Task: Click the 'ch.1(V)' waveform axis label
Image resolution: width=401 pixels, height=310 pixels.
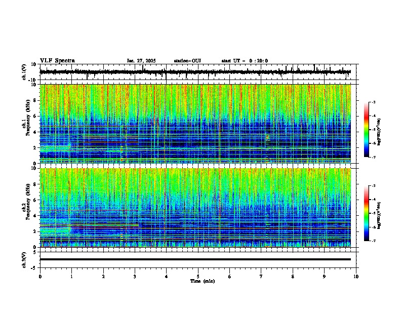Action: click(24, 72)
